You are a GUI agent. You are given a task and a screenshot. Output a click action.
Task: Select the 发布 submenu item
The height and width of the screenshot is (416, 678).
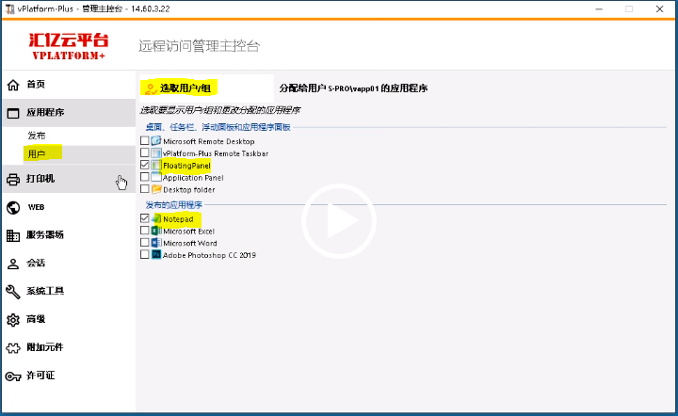point(36,136)
